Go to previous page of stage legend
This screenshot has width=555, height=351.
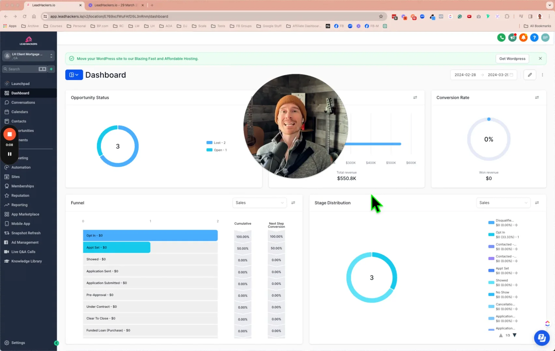pos(501,335)
